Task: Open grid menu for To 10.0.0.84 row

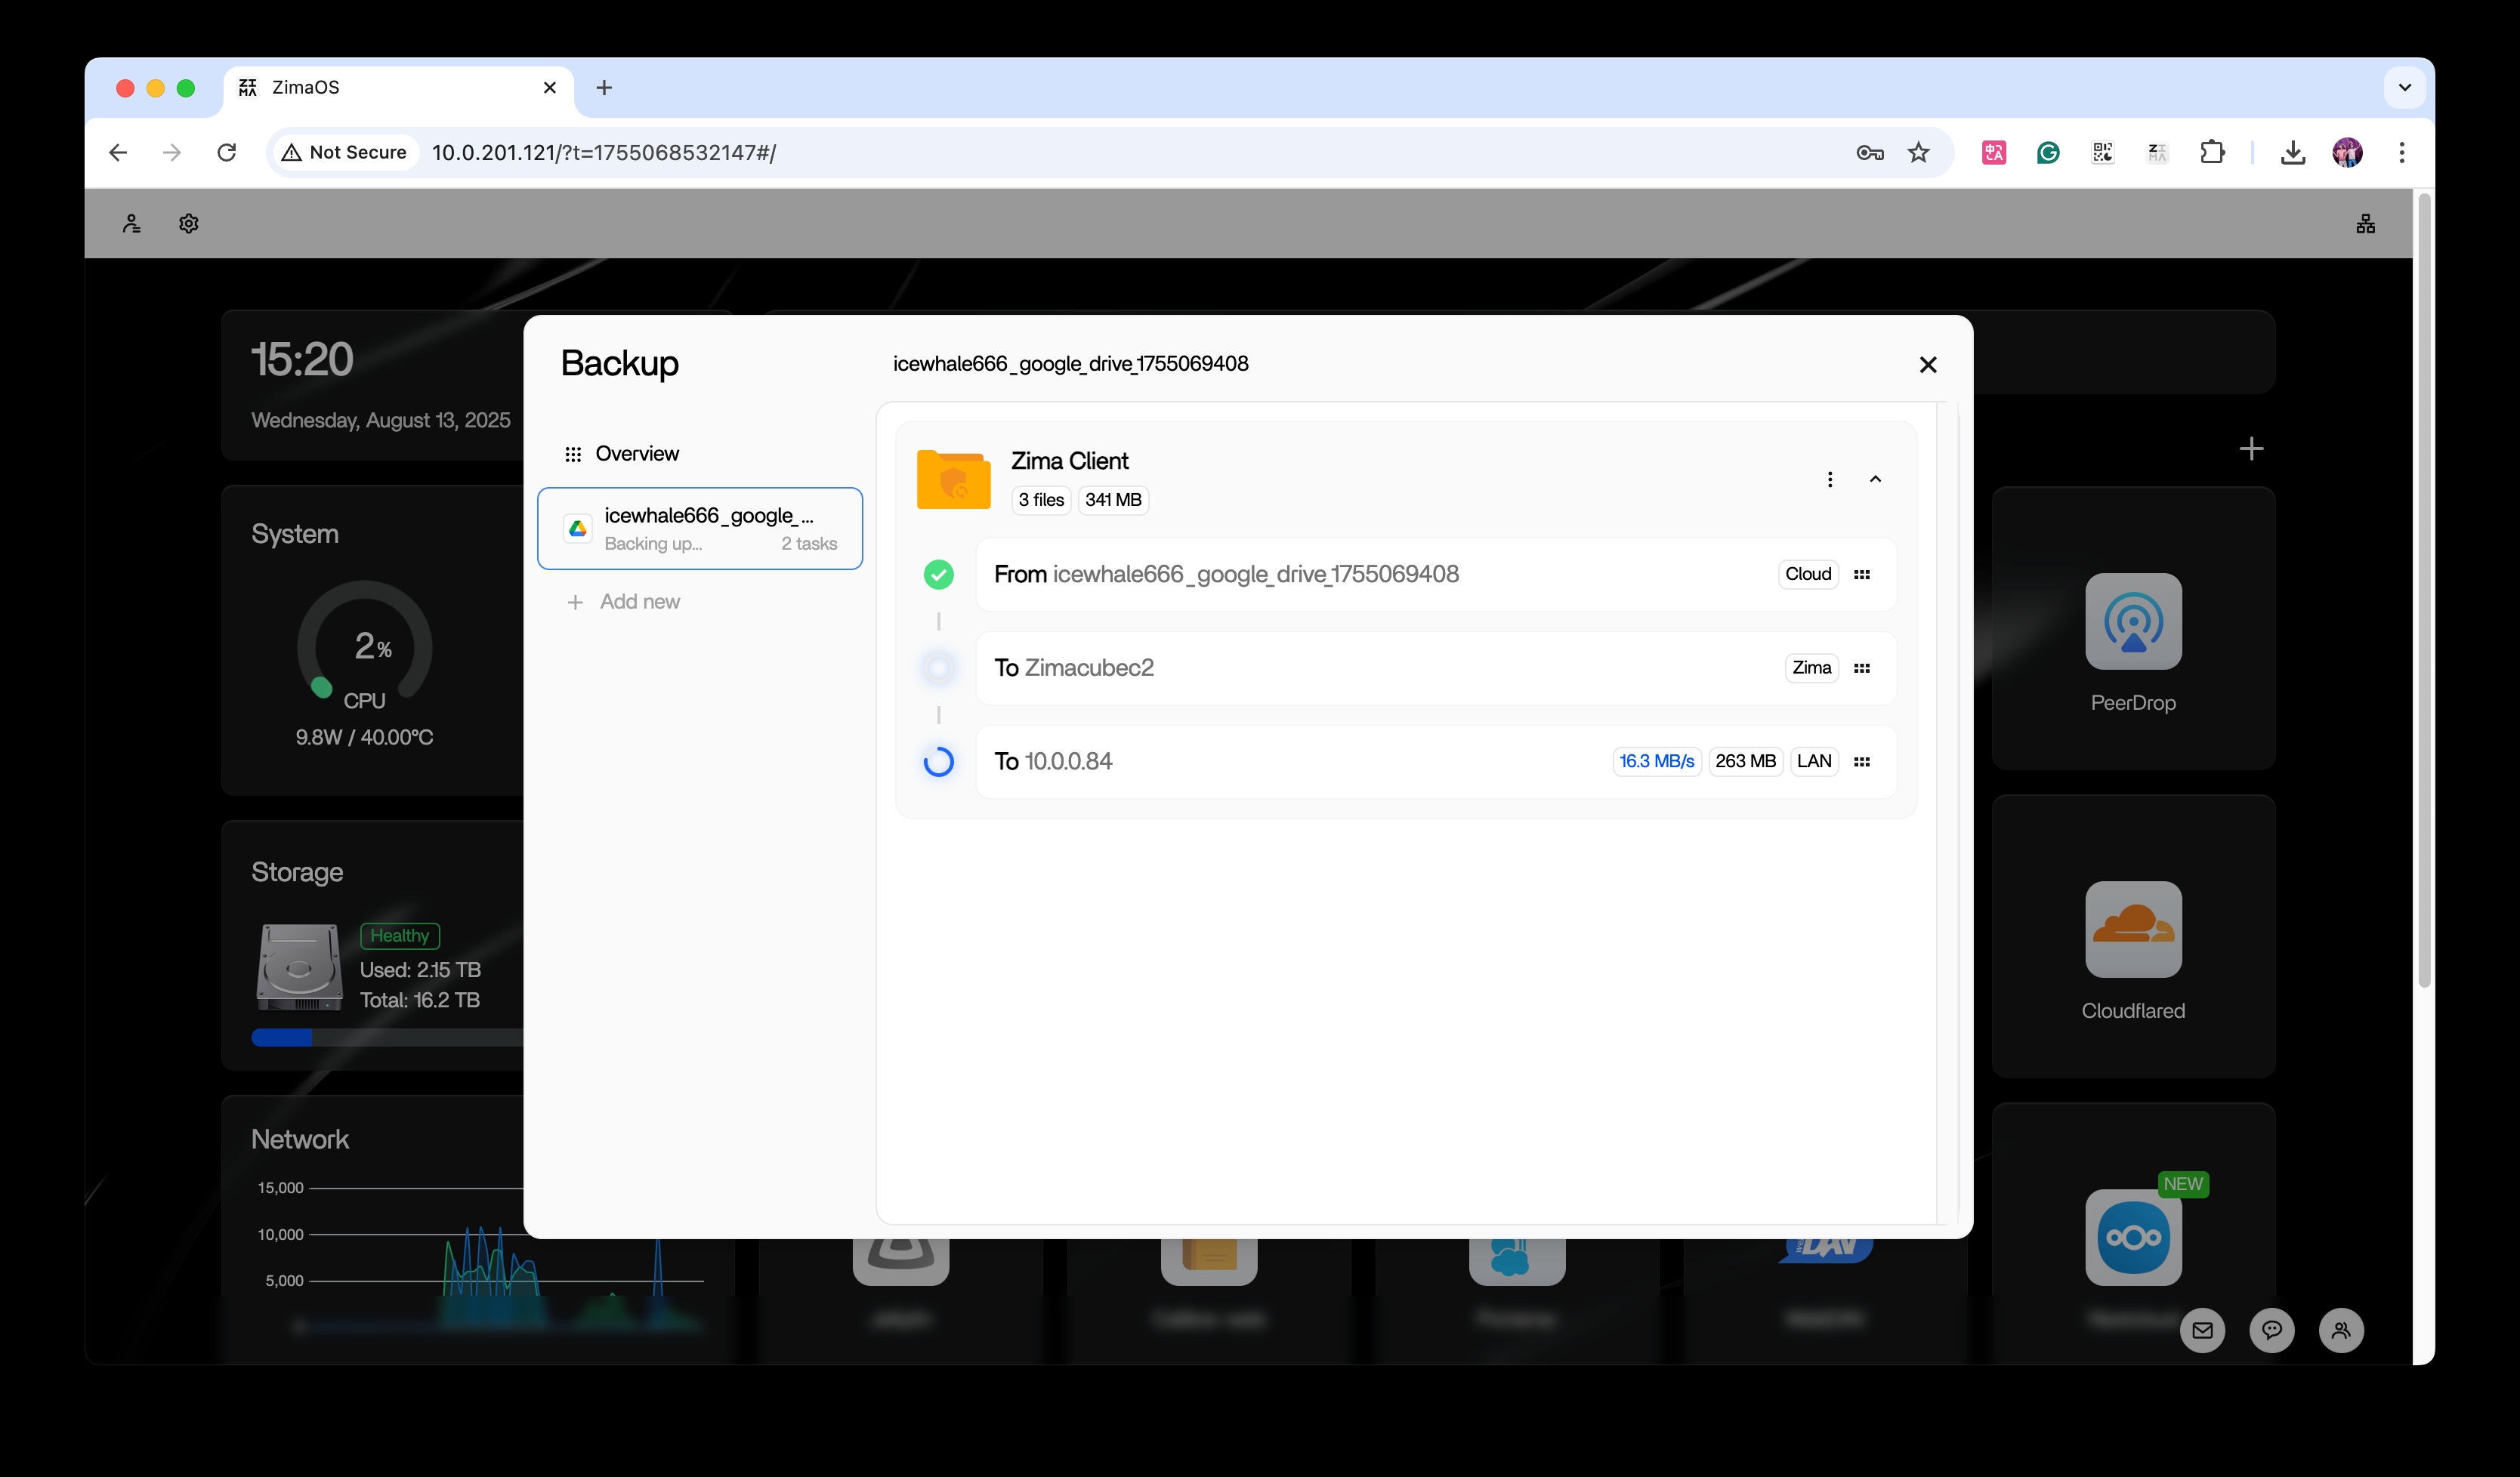Action: [1862, 761]
